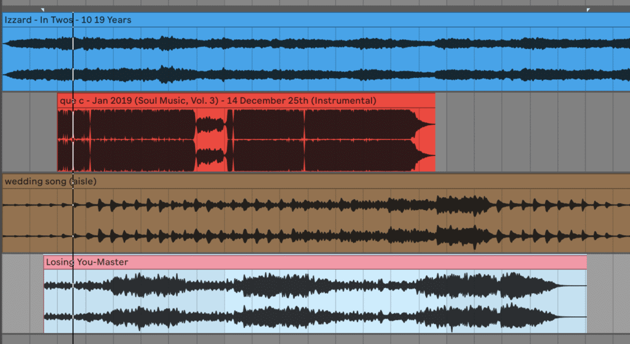Click the red December 25th clip waveform
The height and width of the screenshot is (344, 630).
(246, 139)
